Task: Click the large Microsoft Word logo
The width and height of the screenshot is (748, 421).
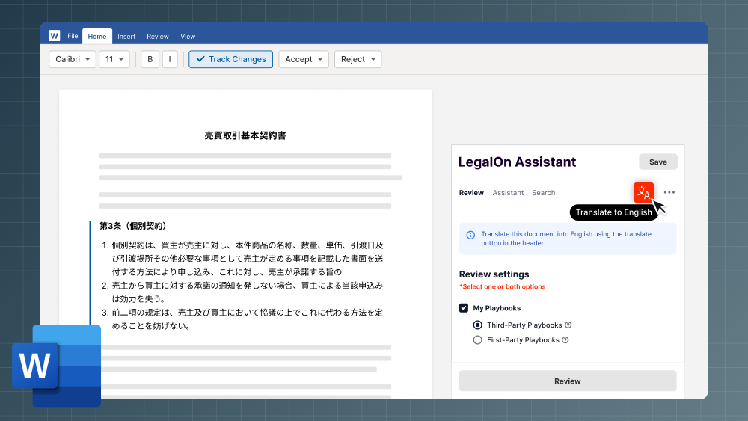Action: [x=56, y=366]
